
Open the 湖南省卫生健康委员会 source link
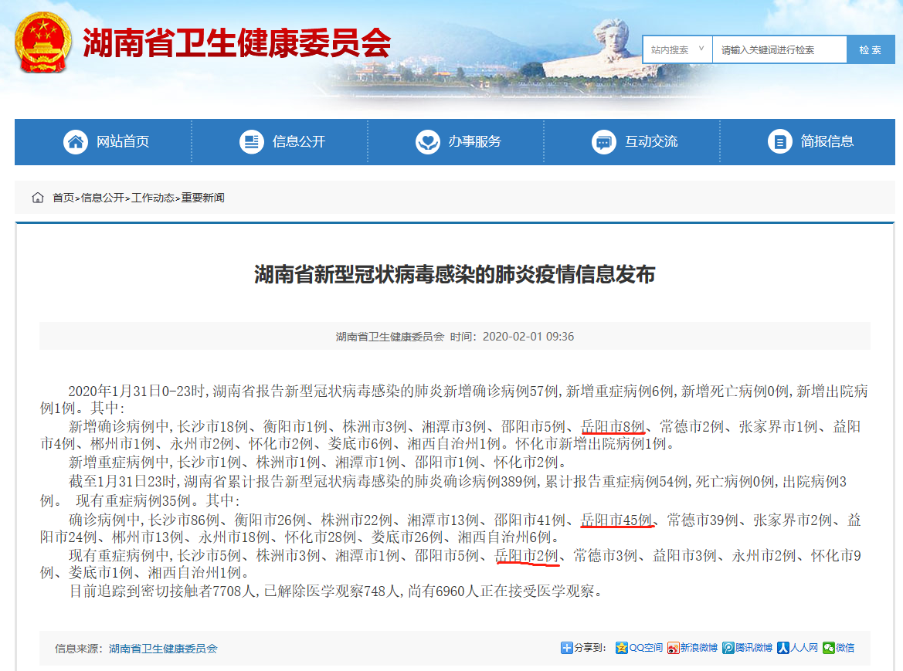pos(163,649)
